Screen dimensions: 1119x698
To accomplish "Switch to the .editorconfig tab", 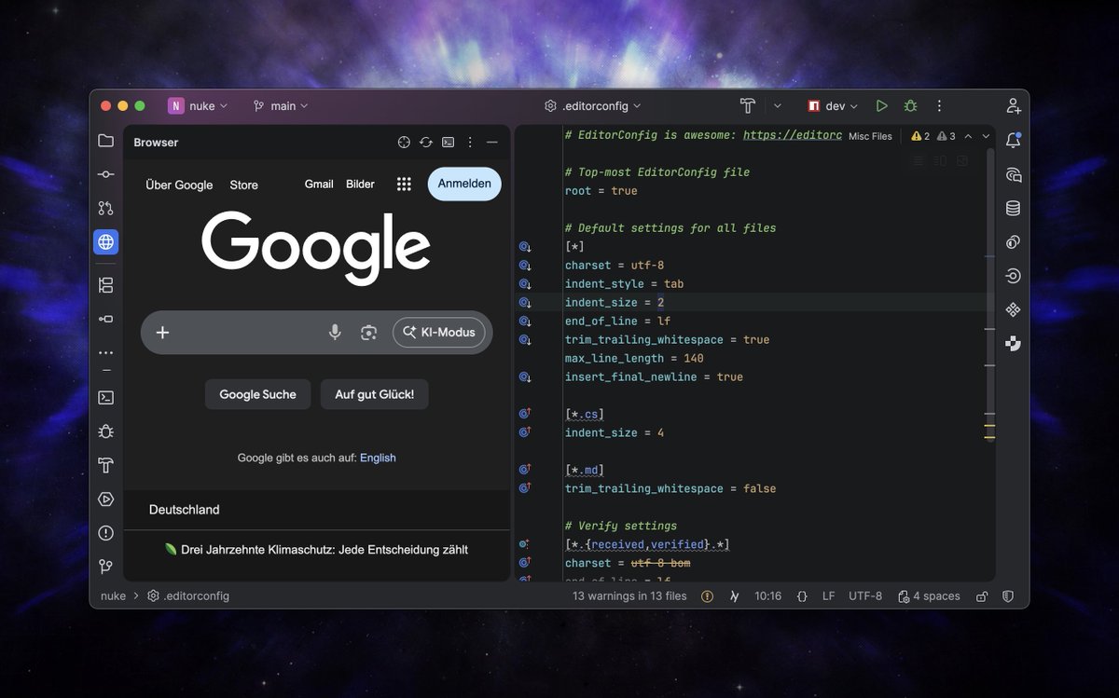I will click(594, 105).
